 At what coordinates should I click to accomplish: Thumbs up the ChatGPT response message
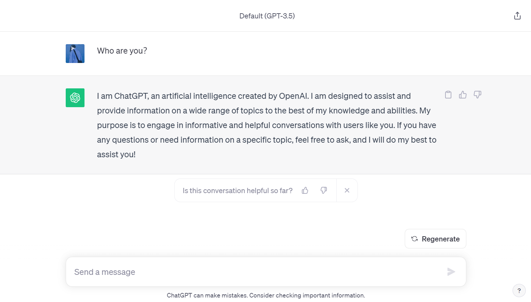(463, 95)
